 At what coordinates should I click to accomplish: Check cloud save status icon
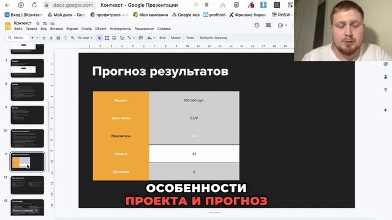[x=53, y=23]
